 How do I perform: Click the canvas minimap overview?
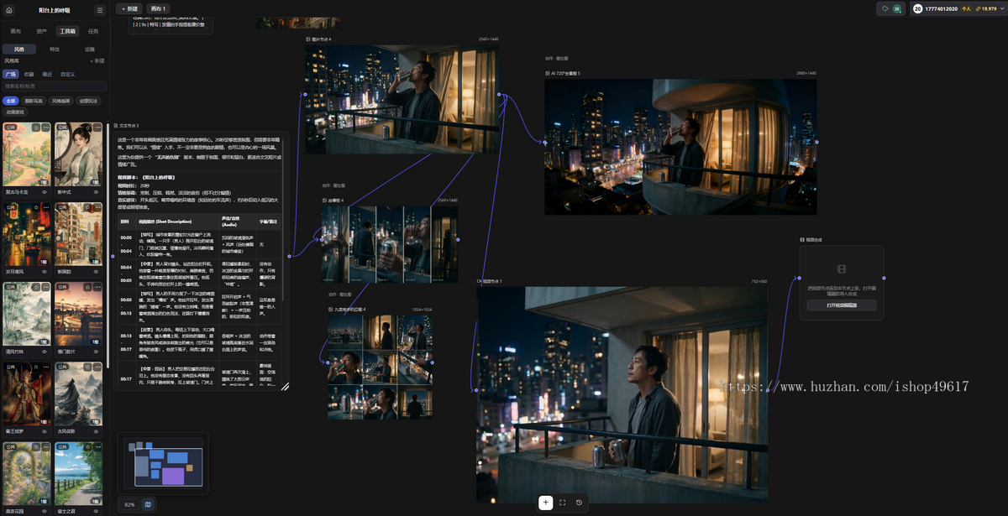164,464
